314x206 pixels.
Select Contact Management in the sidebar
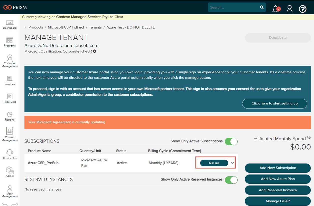coord(9,132)
